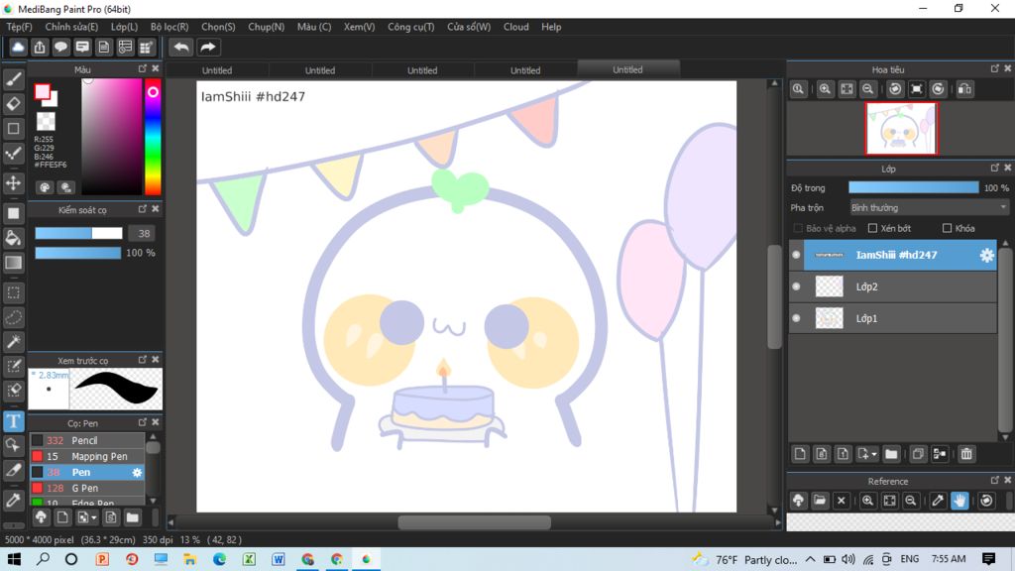Open reference image folder icon

820,501
